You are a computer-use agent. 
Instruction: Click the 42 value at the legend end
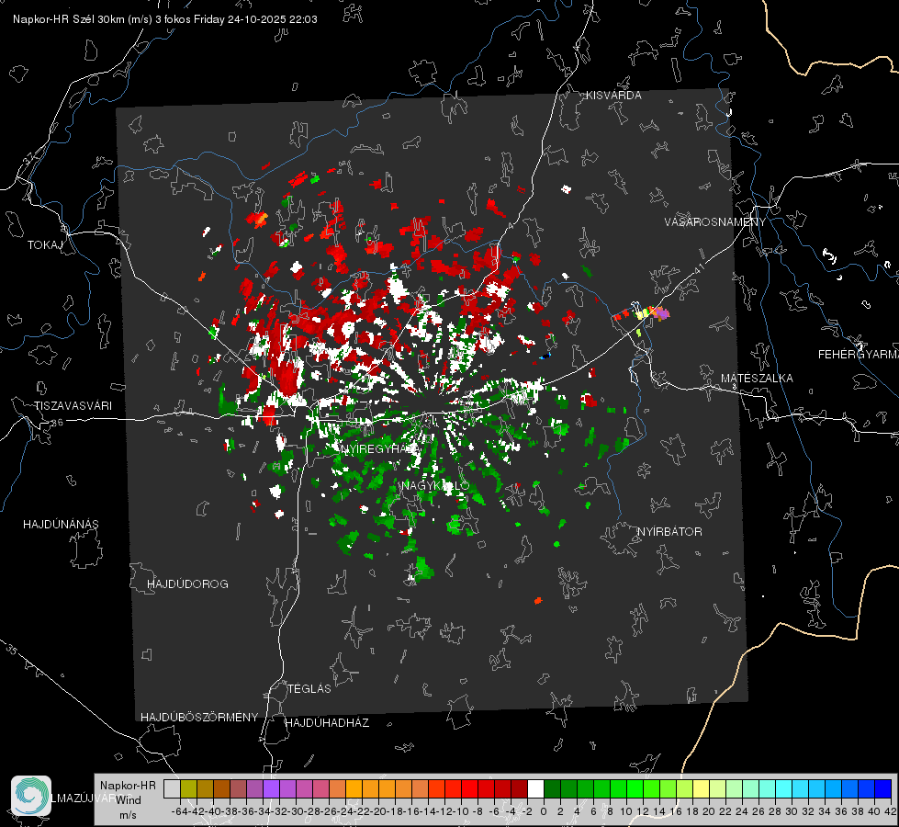[x=890, y=811]
